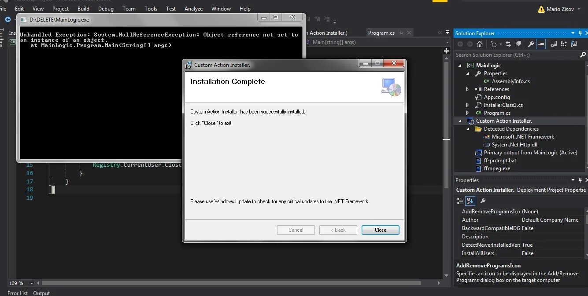Close the Program.cs tab with its X
The height and width of the screenshot is (296, 588).
pos(409,33)
